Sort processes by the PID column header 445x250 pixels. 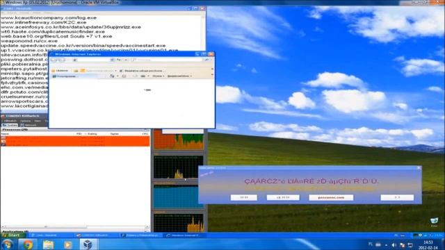(79, 133)
